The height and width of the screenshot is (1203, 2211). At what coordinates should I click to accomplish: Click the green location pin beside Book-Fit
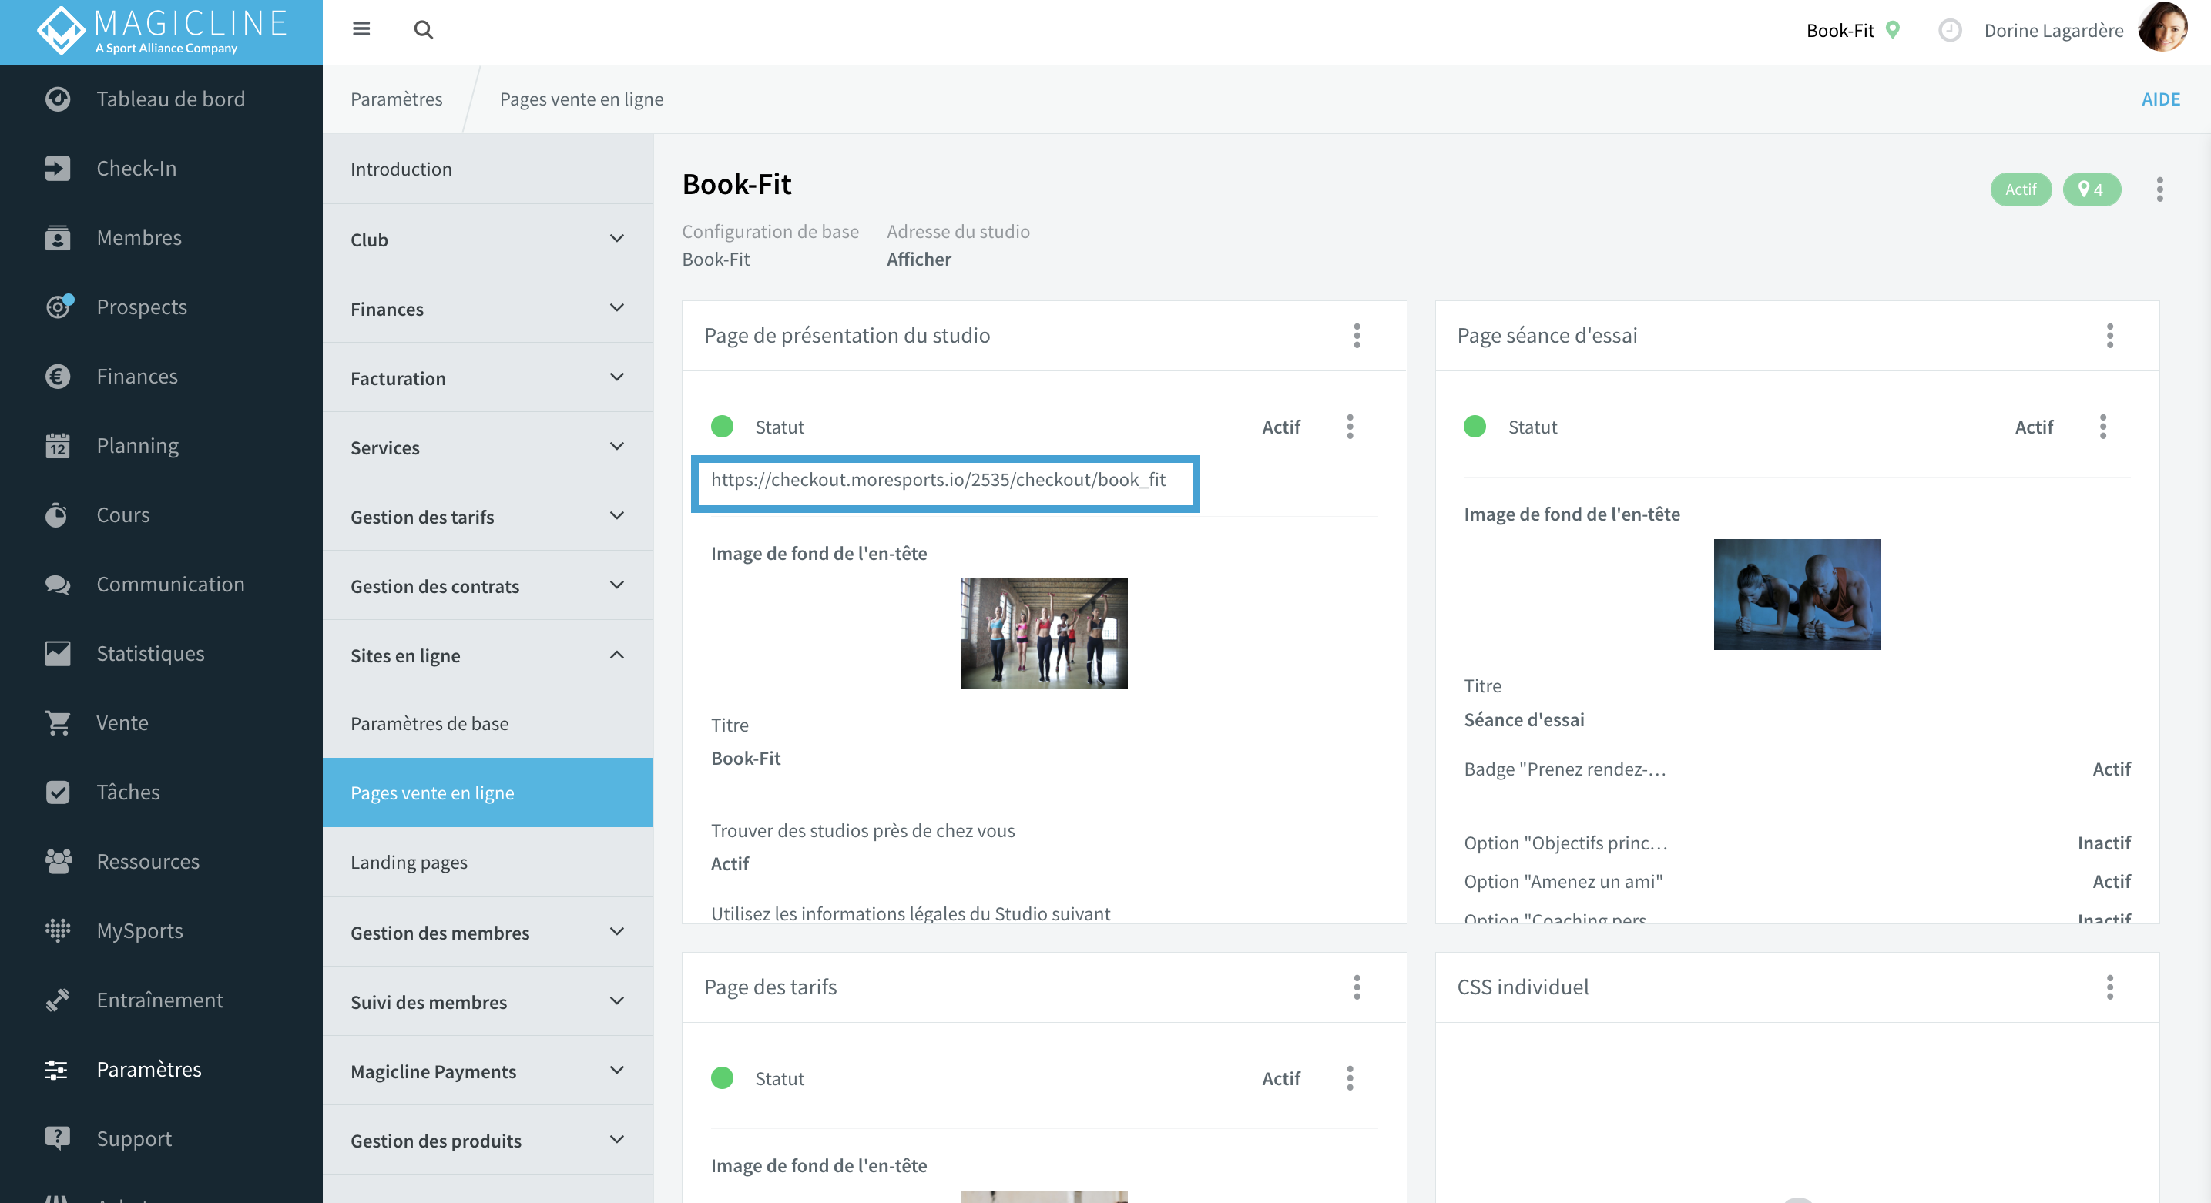[1893, 30]
